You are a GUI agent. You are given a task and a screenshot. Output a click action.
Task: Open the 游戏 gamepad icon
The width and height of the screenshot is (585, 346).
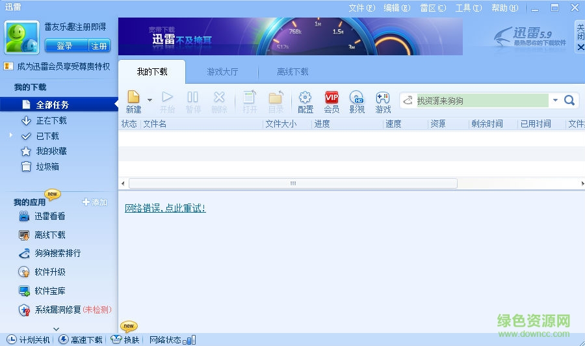coord(383,98)
